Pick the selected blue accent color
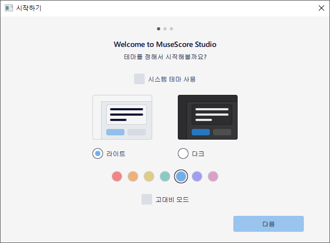This screenshot has width=330, height=243. click(181, 176)
